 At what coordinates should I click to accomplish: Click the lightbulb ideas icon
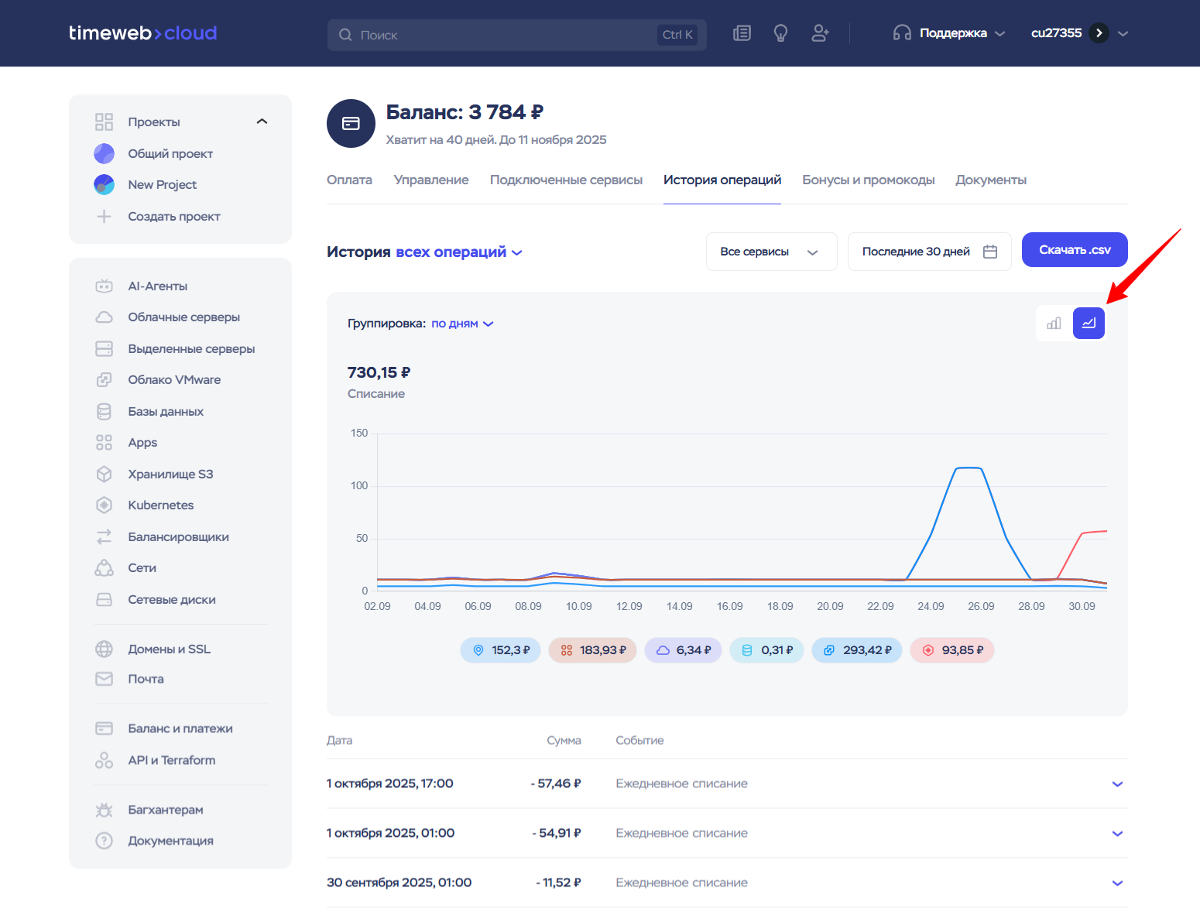click(x=780, y=33)
